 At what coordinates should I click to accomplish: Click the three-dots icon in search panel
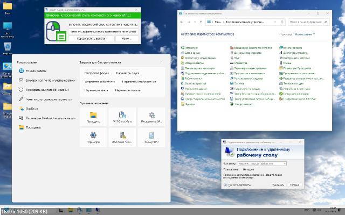(x=162, y=63)
